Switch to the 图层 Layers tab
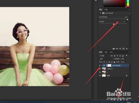 point(101,52)
